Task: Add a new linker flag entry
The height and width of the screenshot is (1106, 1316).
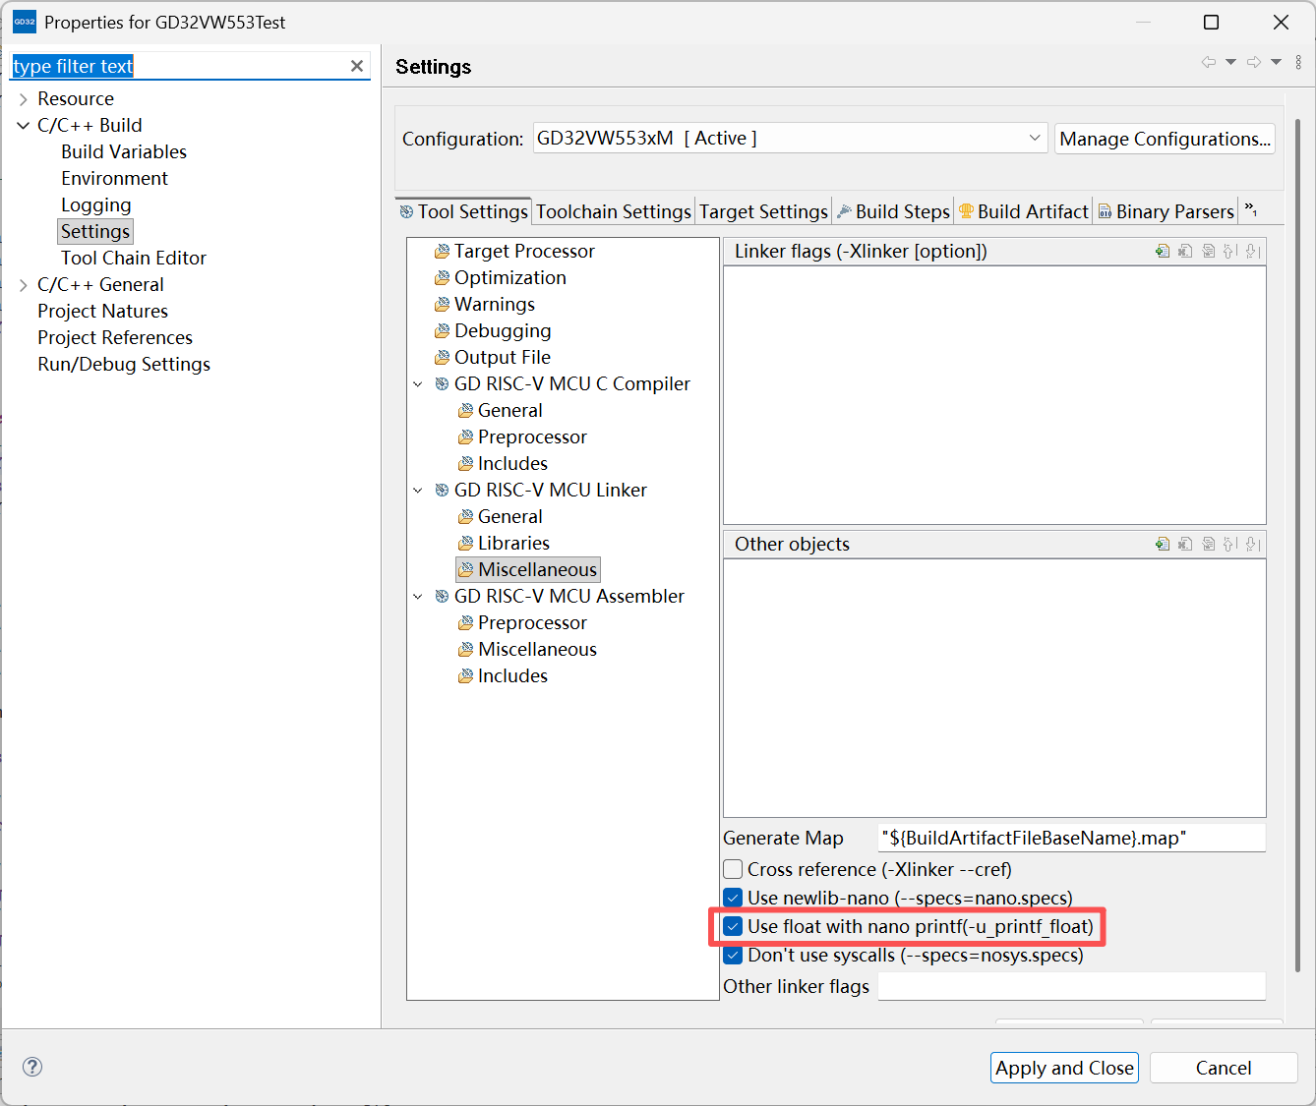Action: click(x=1163, y=251)
